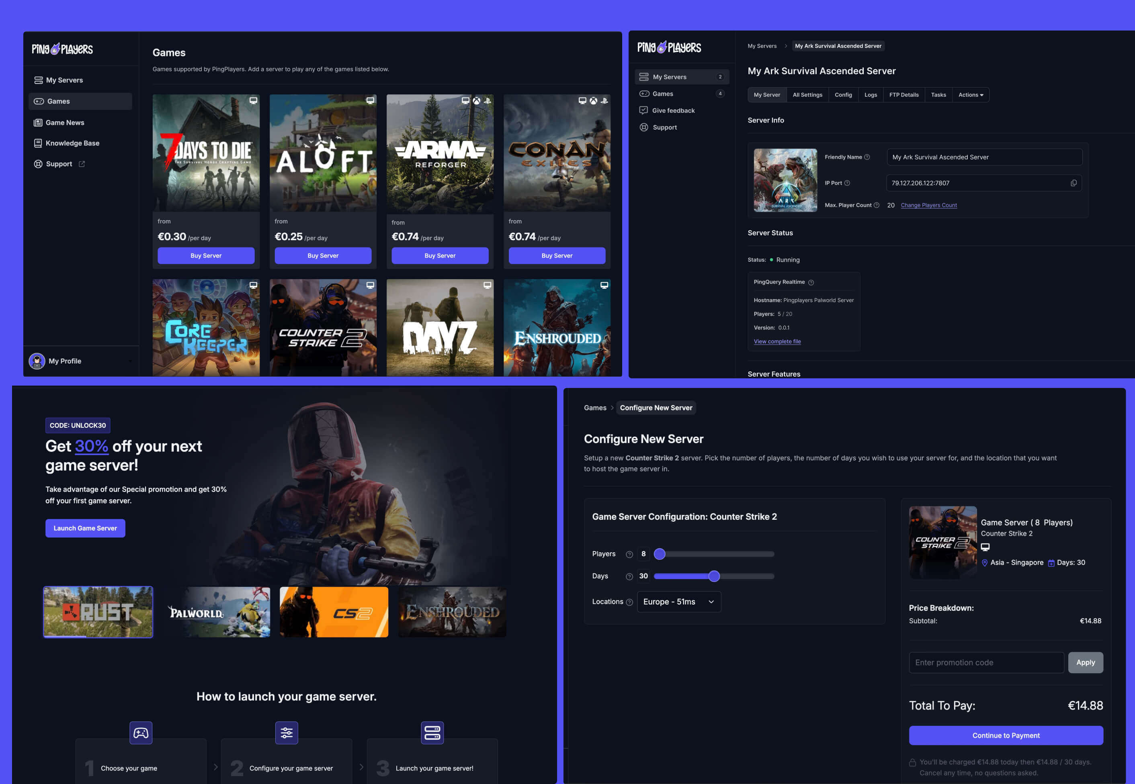This screenshot has width=1135, height=784.
Task: Click the gamepad icon beside Games in left sidebar
Action: point(39,101)
